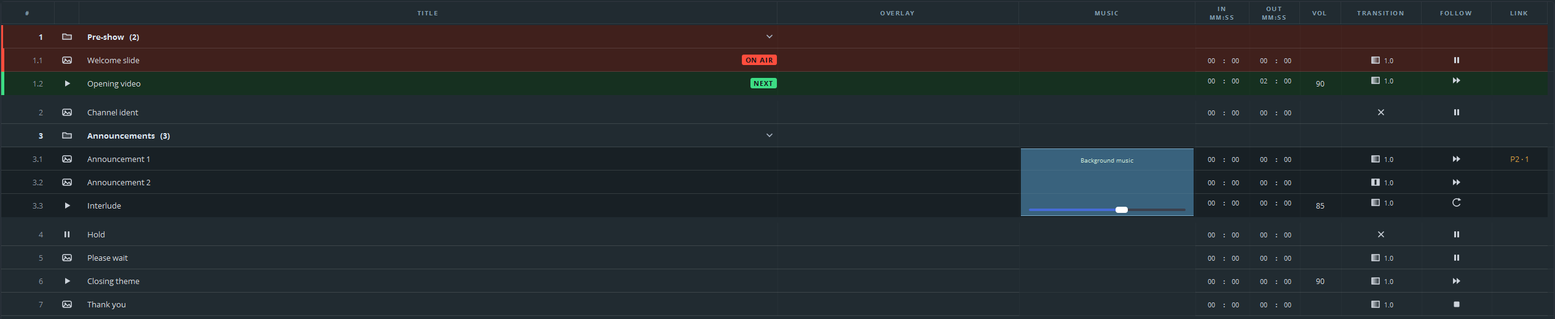This screenshot has height=319, width=1555.
Task: Click the Announcements (3) group title
Action: [x=128, y=136]
